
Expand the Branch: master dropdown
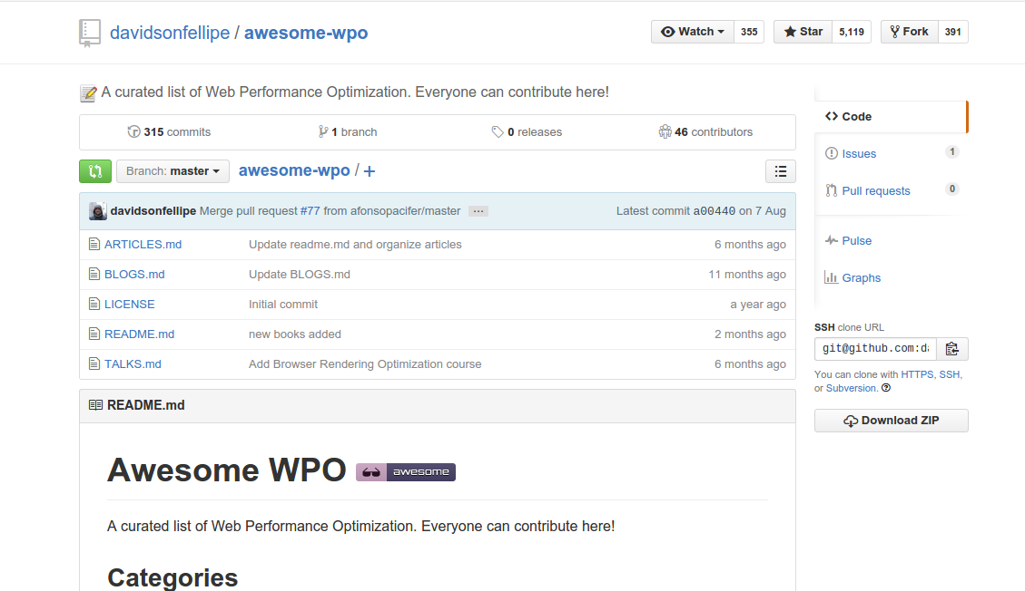172,171
